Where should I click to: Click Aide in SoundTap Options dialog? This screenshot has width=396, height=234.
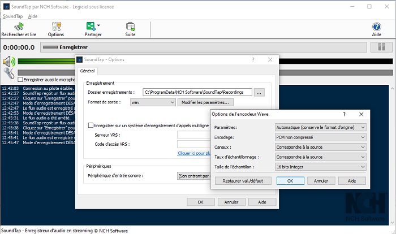click(x=262, y=202)
